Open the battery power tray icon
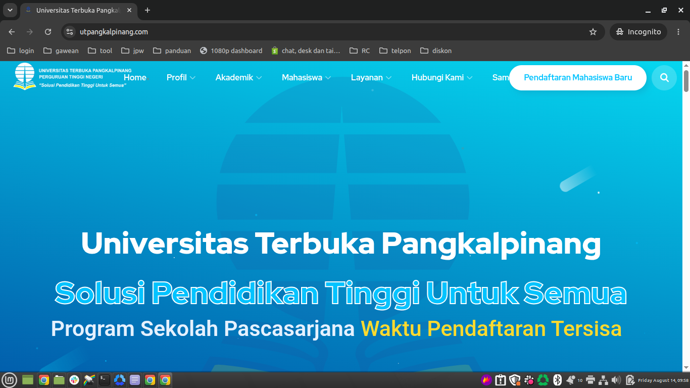Viewport: 690px width, 388px height. click(x=630, y=380)
